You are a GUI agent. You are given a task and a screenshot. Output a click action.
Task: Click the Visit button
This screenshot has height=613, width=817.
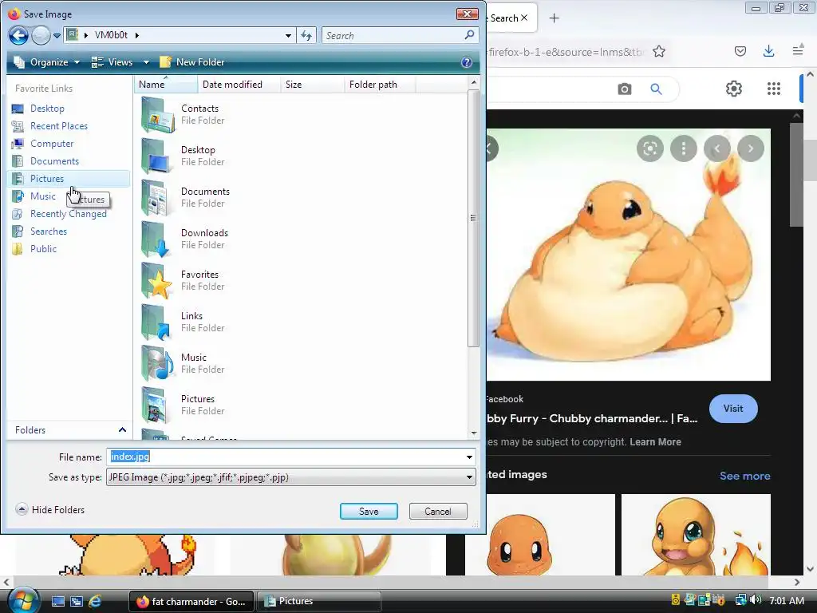pyautogui.click(x=733, y=409)
